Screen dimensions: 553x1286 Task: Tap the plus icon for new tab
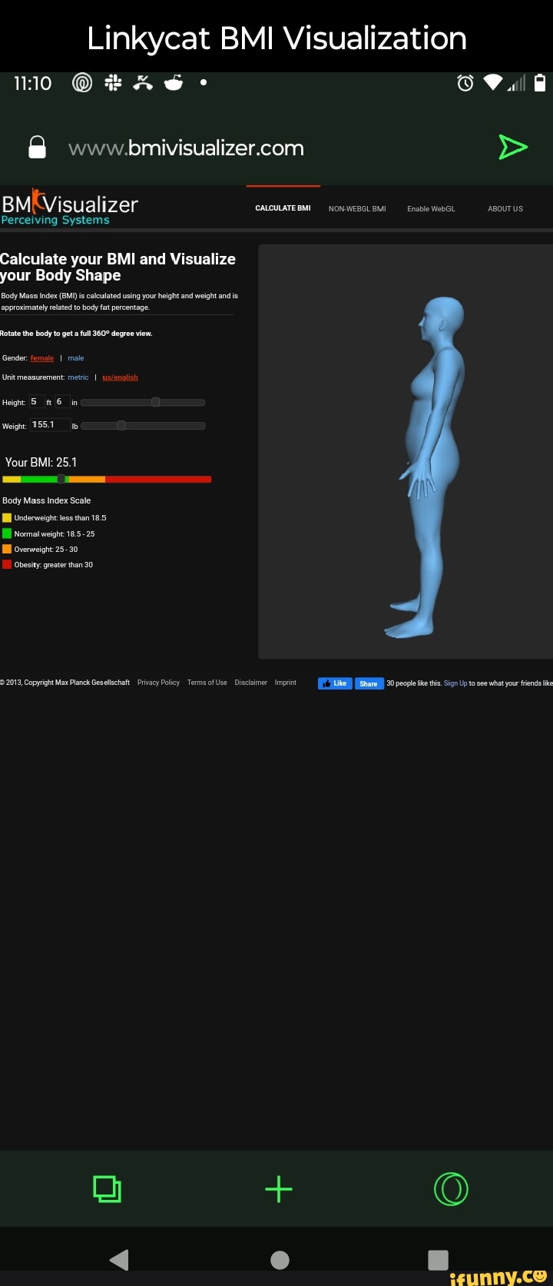278,1188
